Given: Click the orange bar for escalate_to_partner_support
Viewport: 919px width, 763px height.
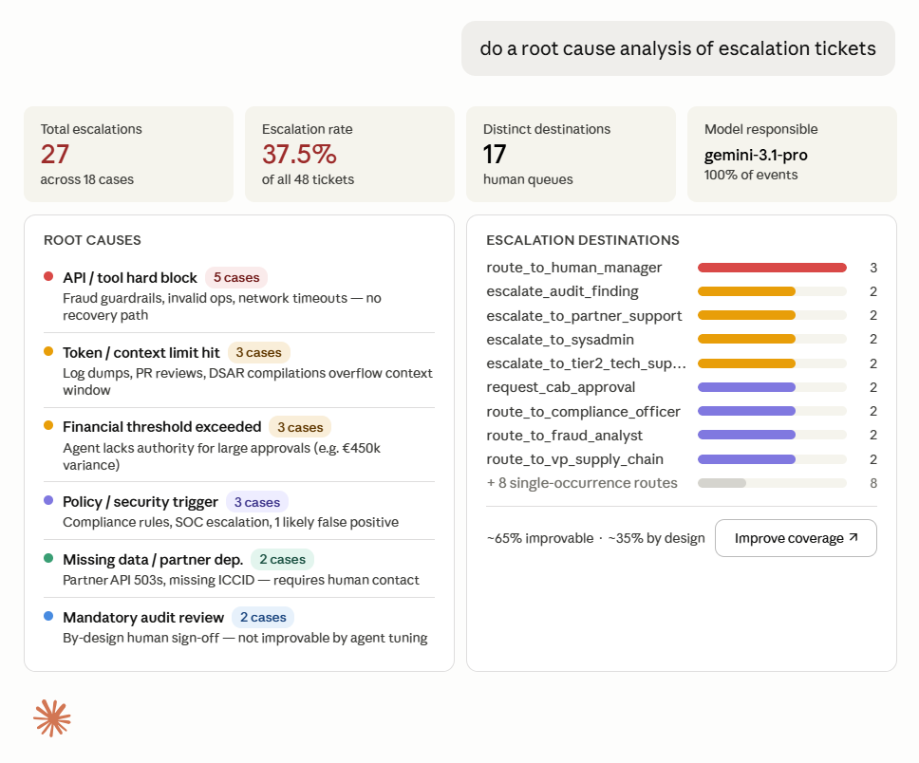Looking at the screenshot, I should coord(746,315).
